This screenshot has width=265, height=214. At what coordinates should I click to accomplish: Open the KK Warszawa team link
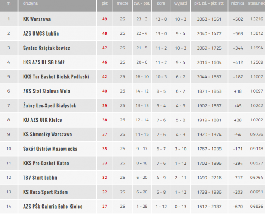(x=37, y=19)
